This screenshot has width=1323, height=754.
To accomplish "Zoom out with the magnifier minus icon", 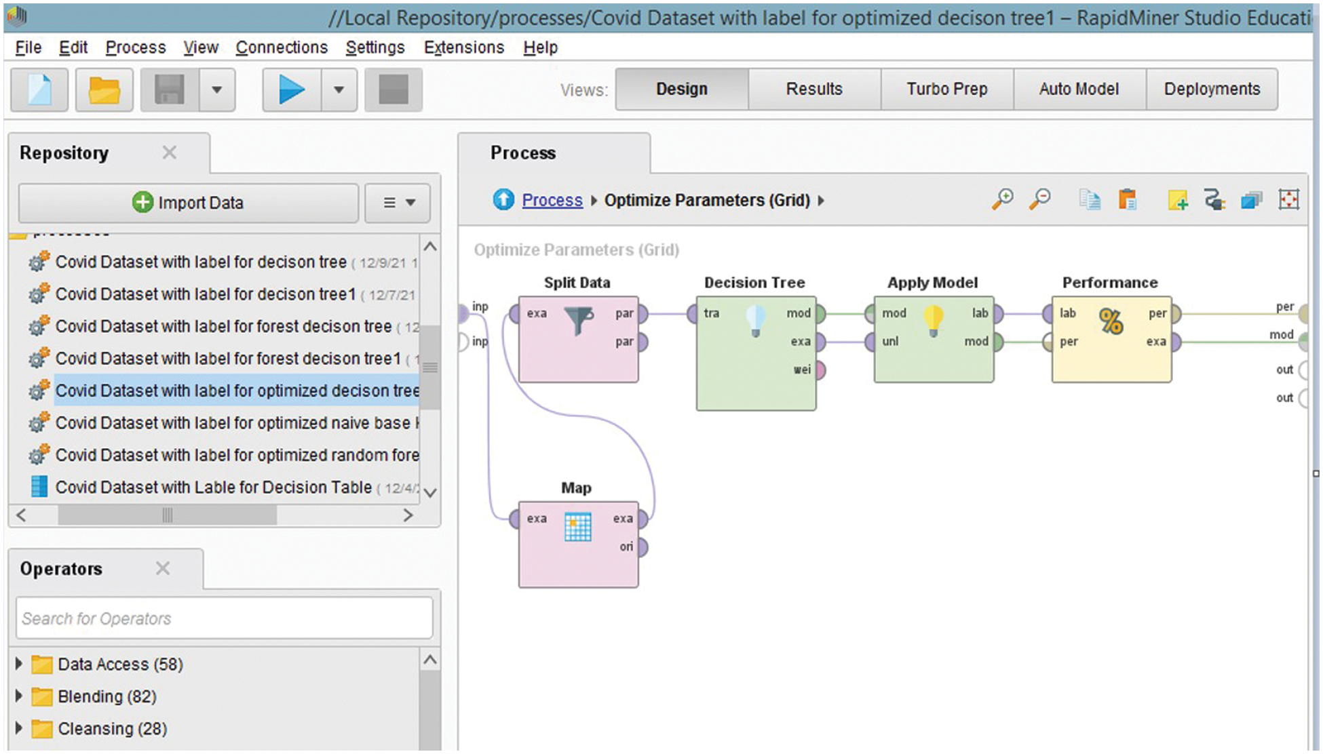I will pyautogui.click(x=1039, y=200).
